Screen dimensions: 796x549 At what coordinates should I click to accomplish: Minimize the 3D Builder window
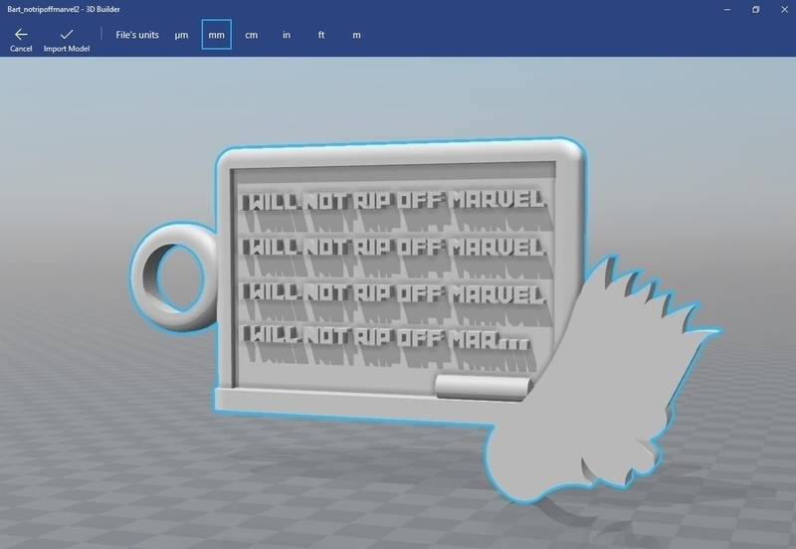[727, 9]
